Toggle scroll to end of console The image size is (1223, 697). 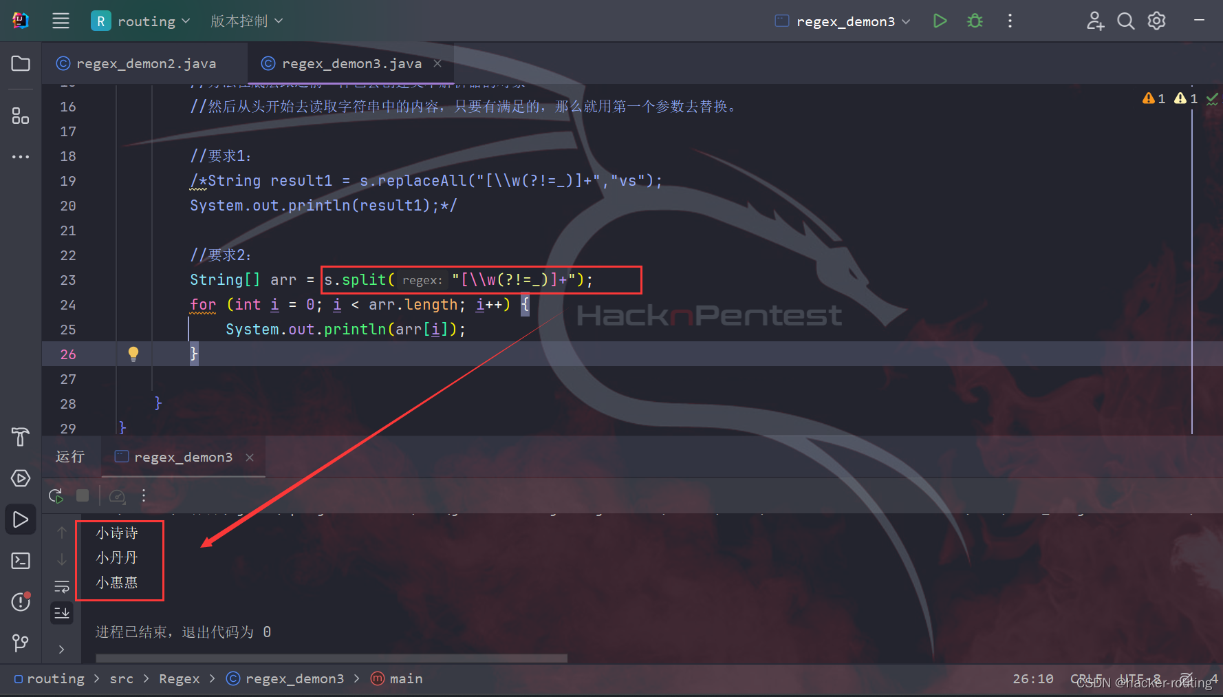pyautogui.click(x=62, y=612)
